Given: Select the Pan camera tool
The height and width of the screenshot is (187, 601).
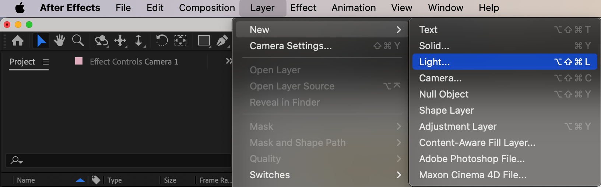Looking at the screenshot, I should pyautogui.click(x=120, y=40).
